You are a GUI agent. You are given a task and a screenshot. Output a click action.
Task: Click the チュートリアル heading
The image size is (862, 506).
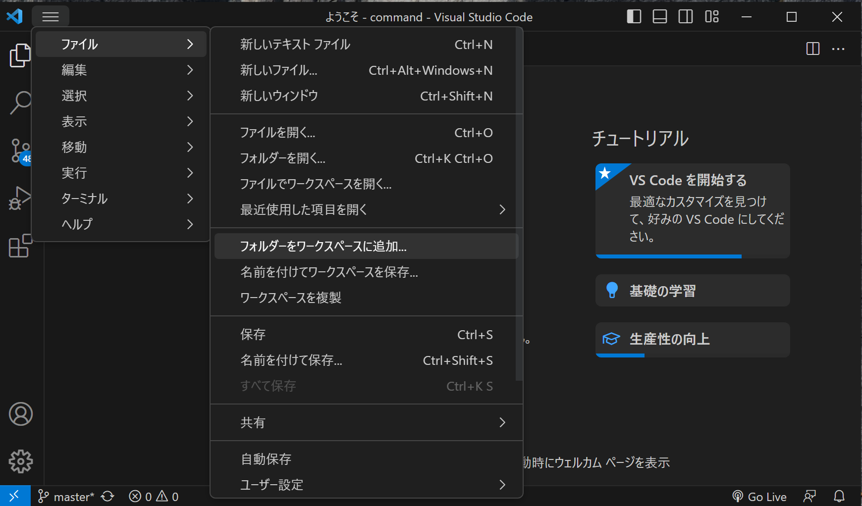pos(640,139)
